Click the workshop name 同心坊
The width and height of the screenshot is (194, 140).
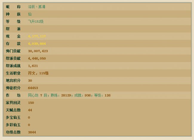[x=33, y=96]
